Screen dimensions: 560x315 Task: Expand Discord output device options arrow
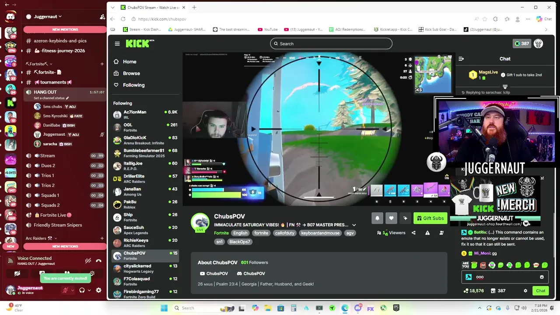(x=89, y=290)
